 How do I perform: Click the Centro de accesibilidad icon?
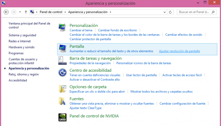tap(62, 72)
